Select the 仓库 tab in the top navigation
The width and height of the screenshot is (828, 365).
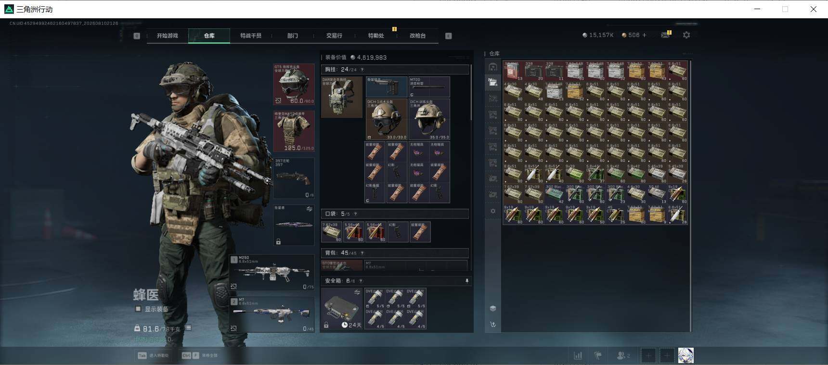click(x=209, y=36)
